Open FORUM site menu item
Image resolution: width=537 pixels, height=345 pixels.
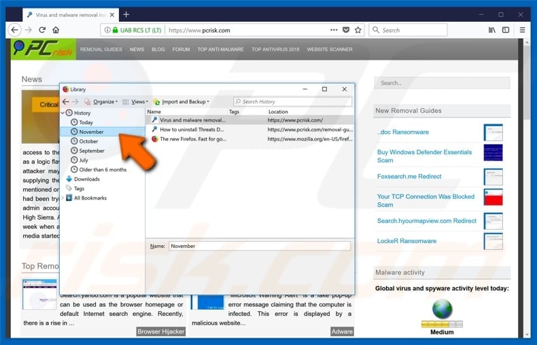181,50
